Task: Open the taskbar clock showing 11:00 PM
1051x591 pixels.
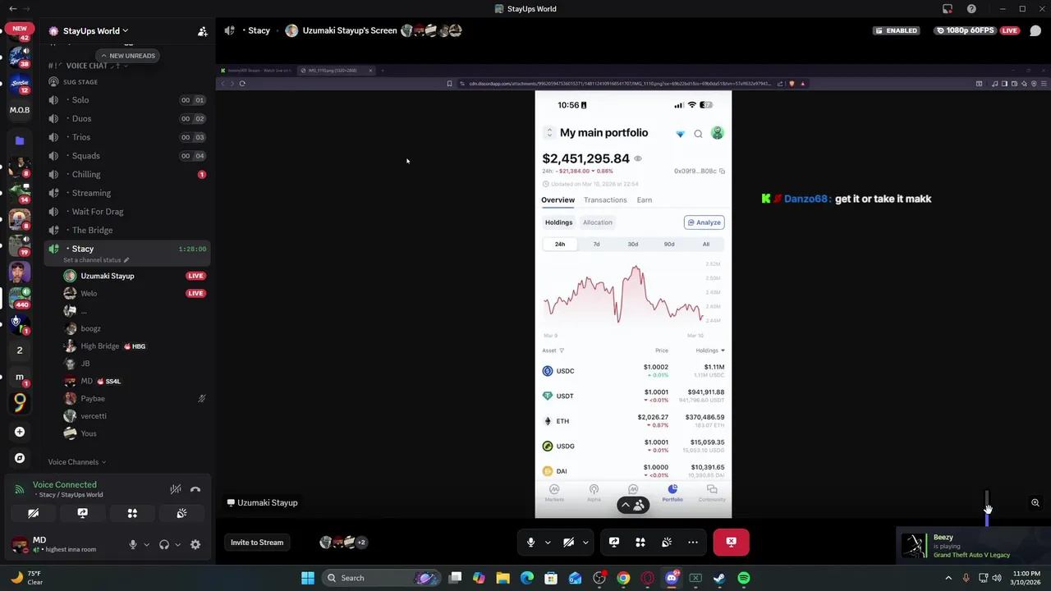Action: click(x=1026, y=578)
